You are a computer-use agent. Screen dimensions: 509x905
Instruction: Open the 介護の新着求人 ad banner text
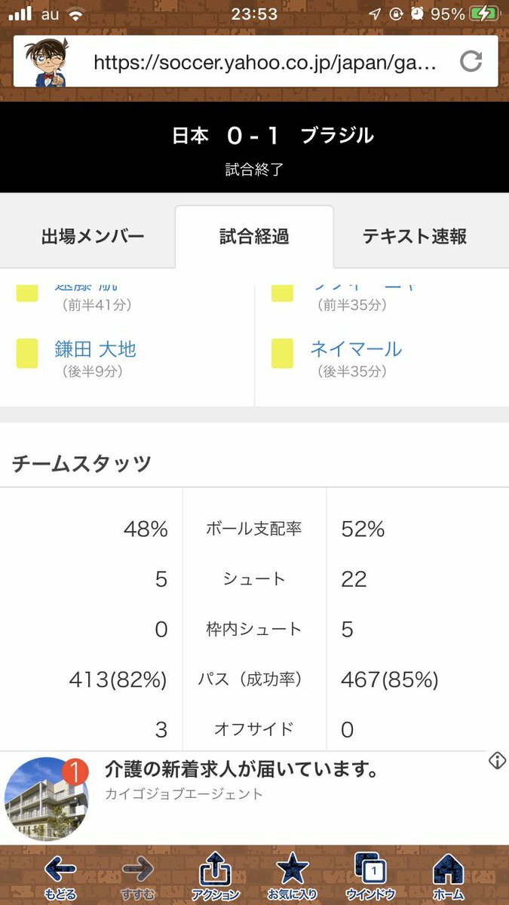(x=241, y=770)
